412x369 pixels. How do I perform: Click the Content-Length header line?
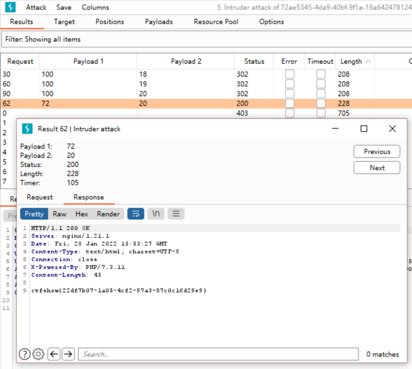pyautogui.click(x=66, y=275)
